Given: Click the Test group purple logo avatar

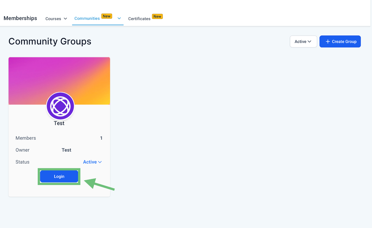Looking at the screenshot, I should (x=60, y=106).
